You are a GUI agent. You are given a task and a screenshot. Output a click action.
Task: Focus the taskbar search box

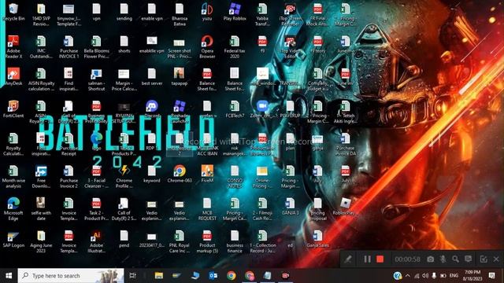click(71, 276)
